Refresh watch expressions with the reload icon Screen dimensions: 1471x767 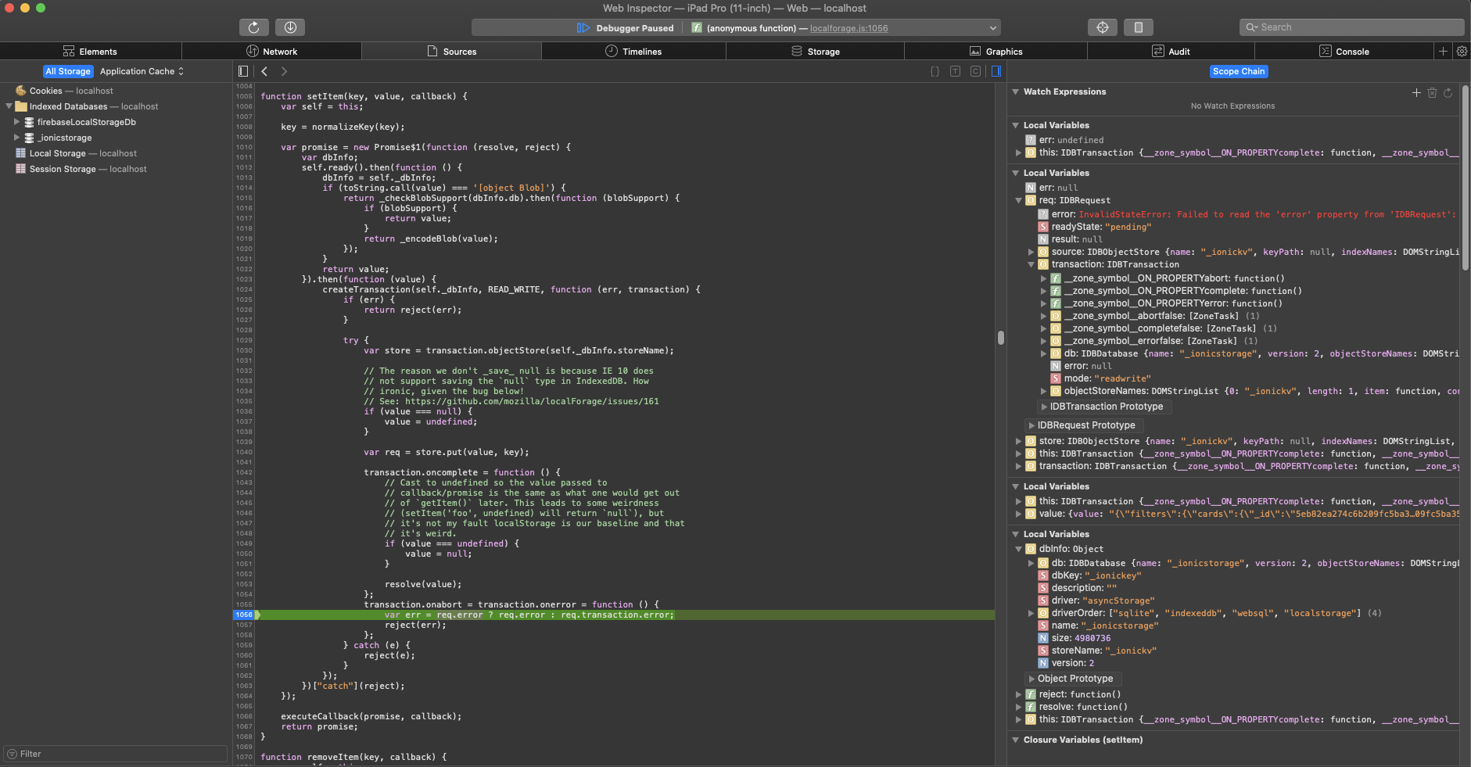pyautogui.click(x=1448, y=92)
